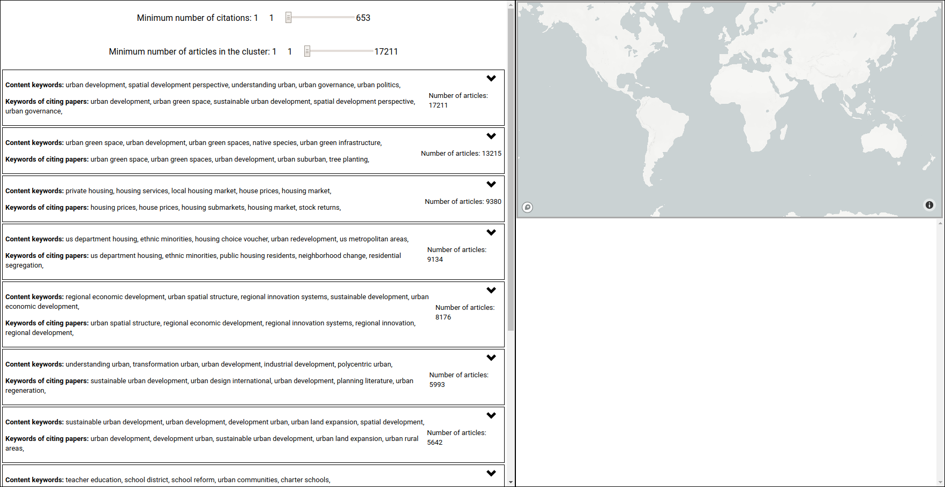This screenshot has width=945, height=487.
Task: Expand the teacher education cluster card
Action: point(491,473)
